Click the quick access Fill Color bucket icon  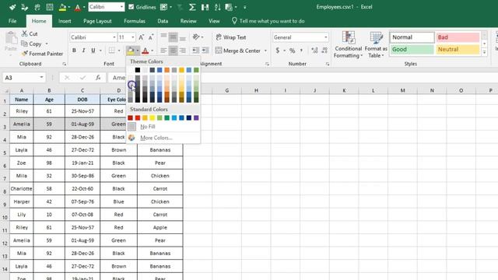pos(62,7)
